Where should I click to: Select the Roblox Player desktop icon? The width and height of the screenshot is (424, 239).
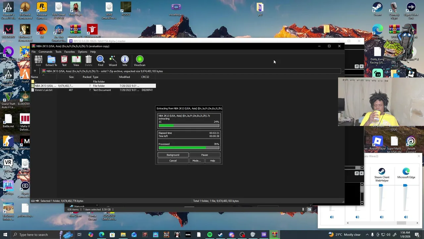coord(377,143)
